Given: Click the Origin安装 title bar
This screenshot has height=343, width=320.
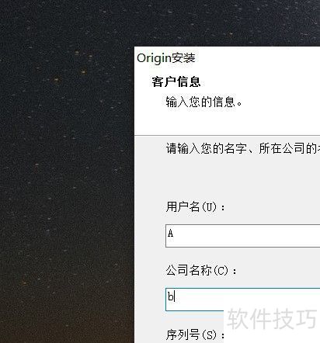Looking at the screenshot, I should point(227,58).
